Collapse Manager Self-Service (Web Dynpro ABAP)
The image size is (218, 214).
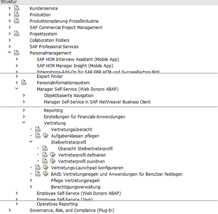tap(17, 88)
